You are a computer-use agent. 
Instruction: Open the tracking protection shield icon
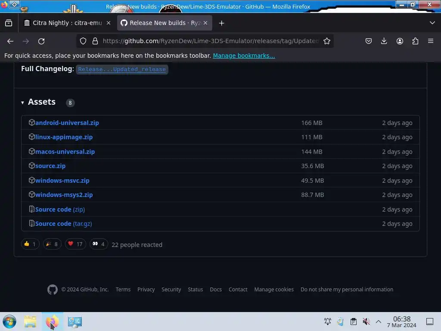83,41
